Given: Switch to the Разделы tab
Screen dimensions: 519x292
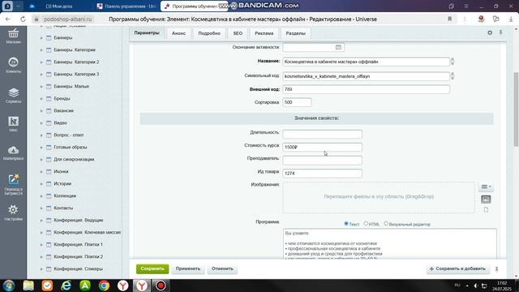Looking at the screenshot, I should click(295, 33).
